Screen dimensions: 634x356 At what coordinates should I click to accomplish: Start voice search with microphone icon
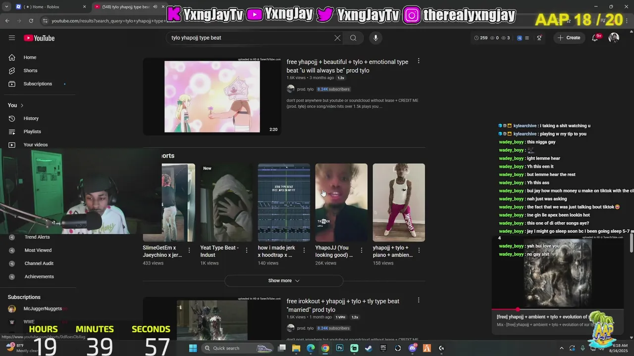pyautogui.click(x=375, y=38)
